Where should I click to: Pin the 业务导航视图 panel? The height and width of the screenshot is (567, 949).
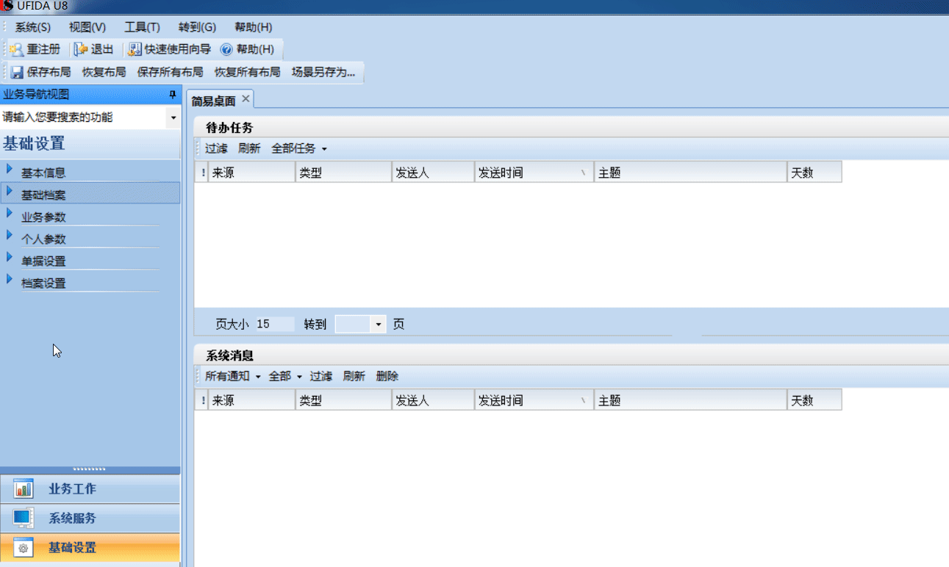coord(173,95)
